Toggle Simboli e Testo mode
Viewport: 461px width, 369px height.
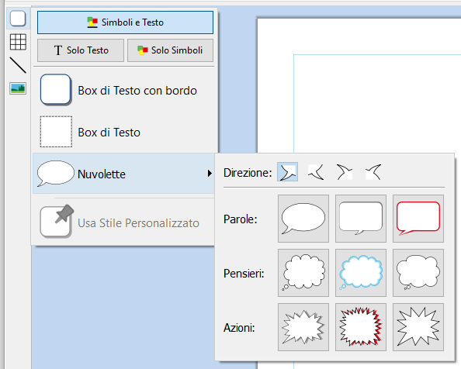point(125,22)
